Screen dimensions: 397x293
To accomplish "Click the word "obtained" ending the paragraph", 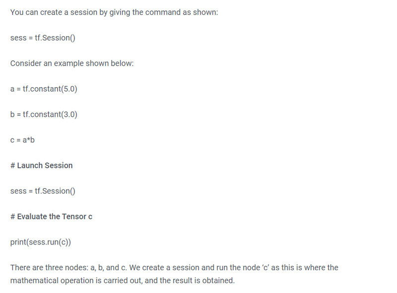I will click(x=218, y=280).
